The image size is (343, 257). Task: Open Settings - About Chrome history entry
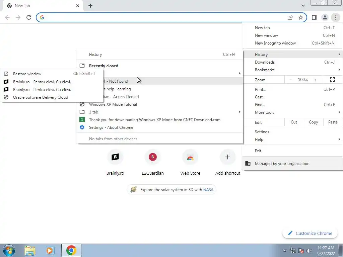pos(160,127)
